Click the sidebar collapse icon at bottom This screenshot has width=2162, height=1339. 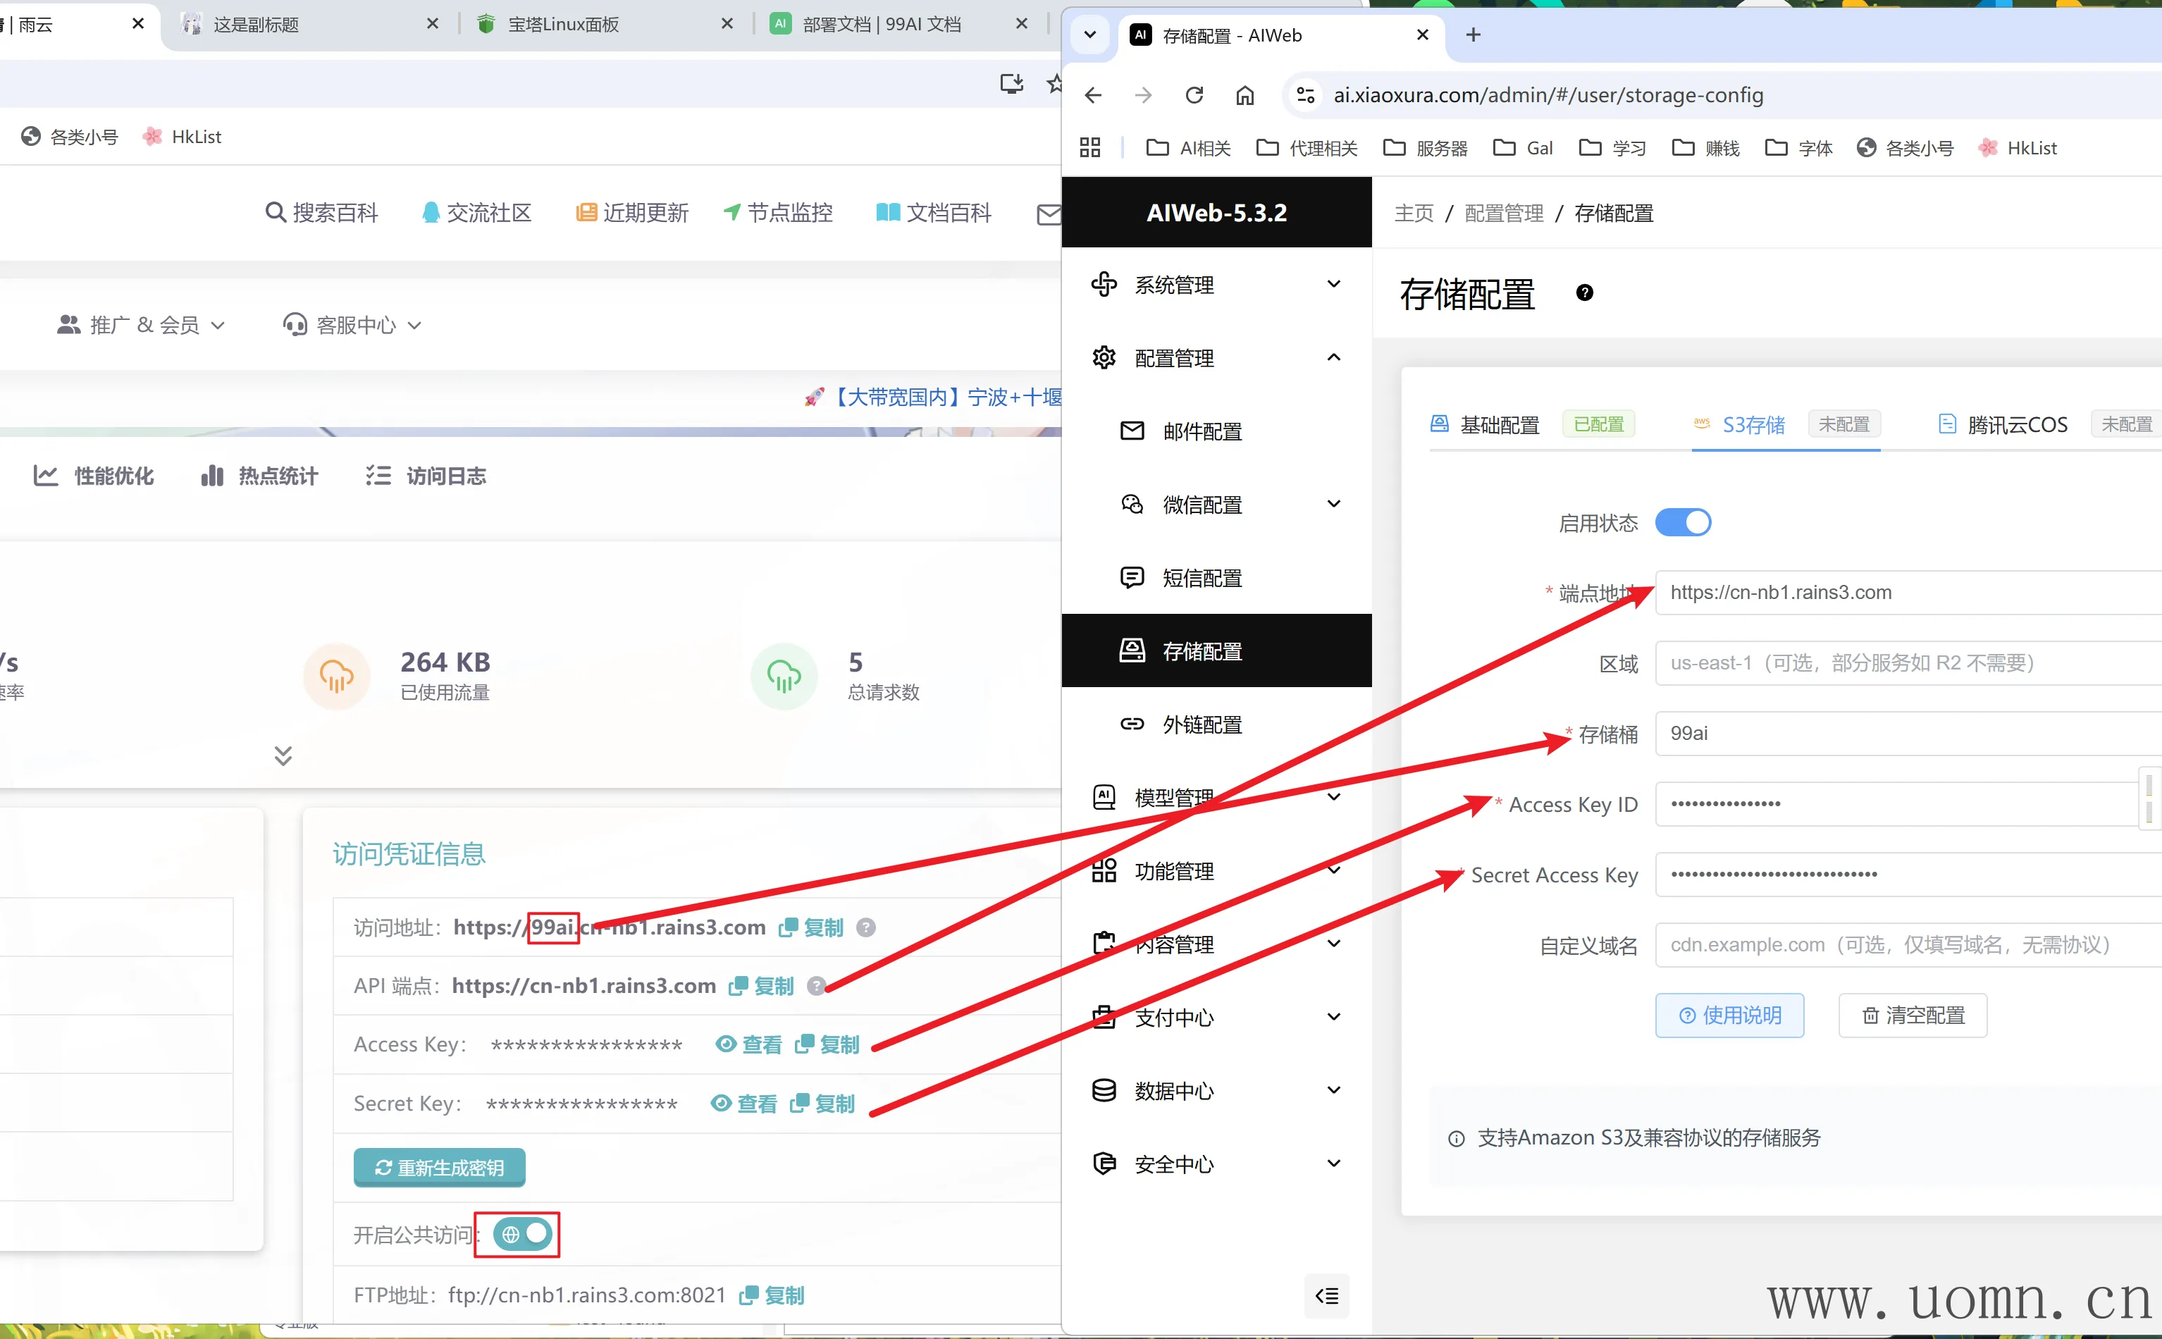(x=1326, y=1297)
